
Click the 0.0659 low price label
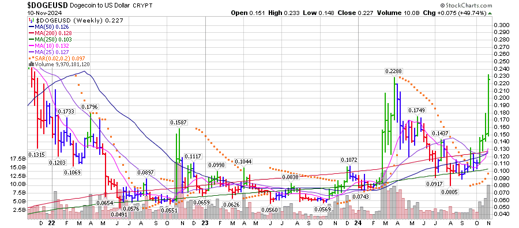pyautogui.click(x=202, y=202)
